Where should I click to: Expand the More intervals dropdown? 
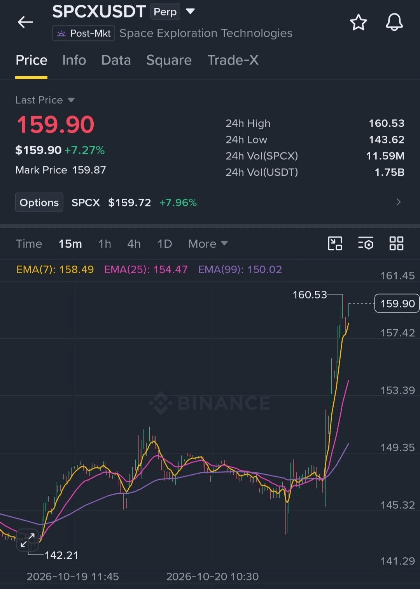pos(208,244)
